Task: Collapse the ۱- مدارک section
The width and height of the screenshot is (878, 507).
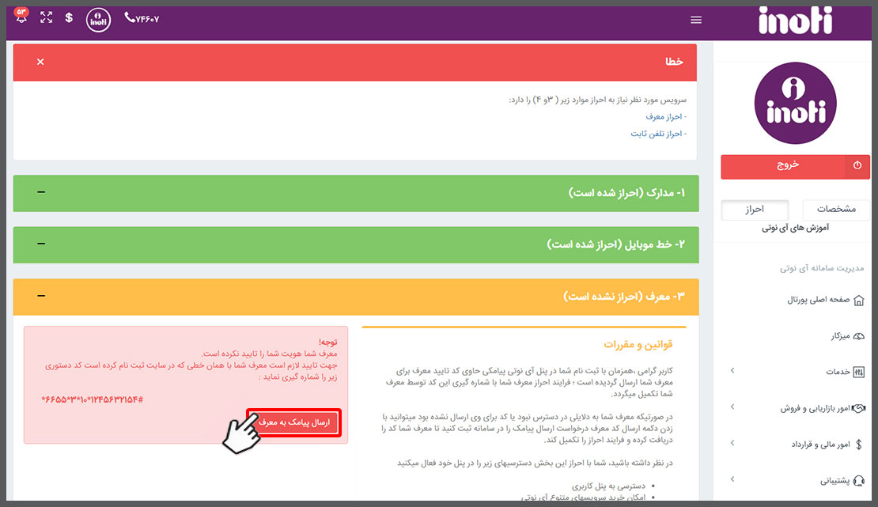Action: click(41, 193)
